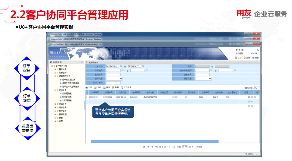
Task: Close the 功能菜单 side panel
Action: pos(82,62)
